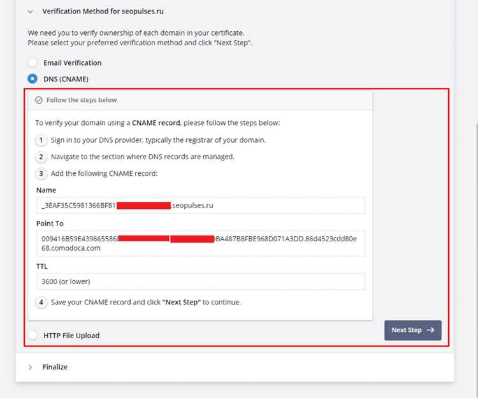Click the Verification Method for seopulses.ru heading
This screenshot has height=398, width=478.
(103, 11)
